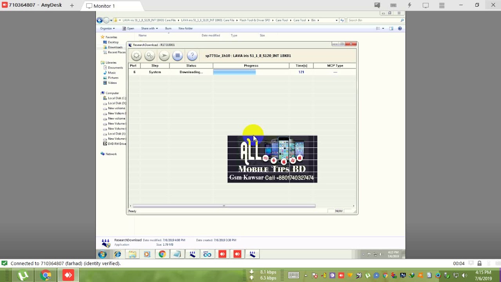501x282 pixels.
Task: Click the Libraries group in Explorer sidebar
Action: 111,63
